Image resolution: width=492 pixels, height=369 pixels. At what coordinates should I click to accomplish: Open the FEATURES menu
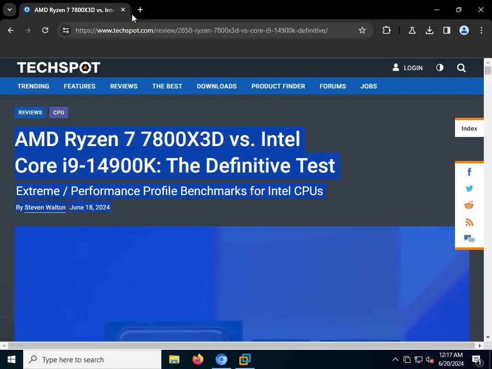point(79,86)
